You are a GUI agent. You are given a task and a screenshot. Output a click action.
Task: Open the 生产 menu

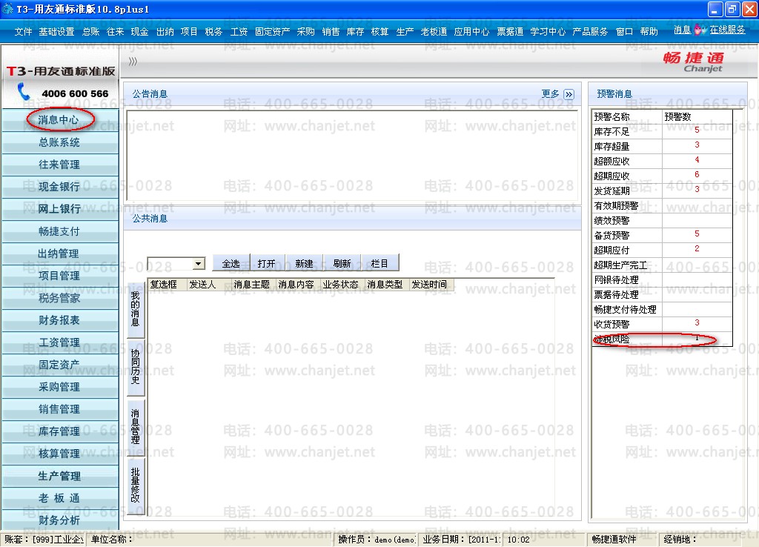point(405,31)
